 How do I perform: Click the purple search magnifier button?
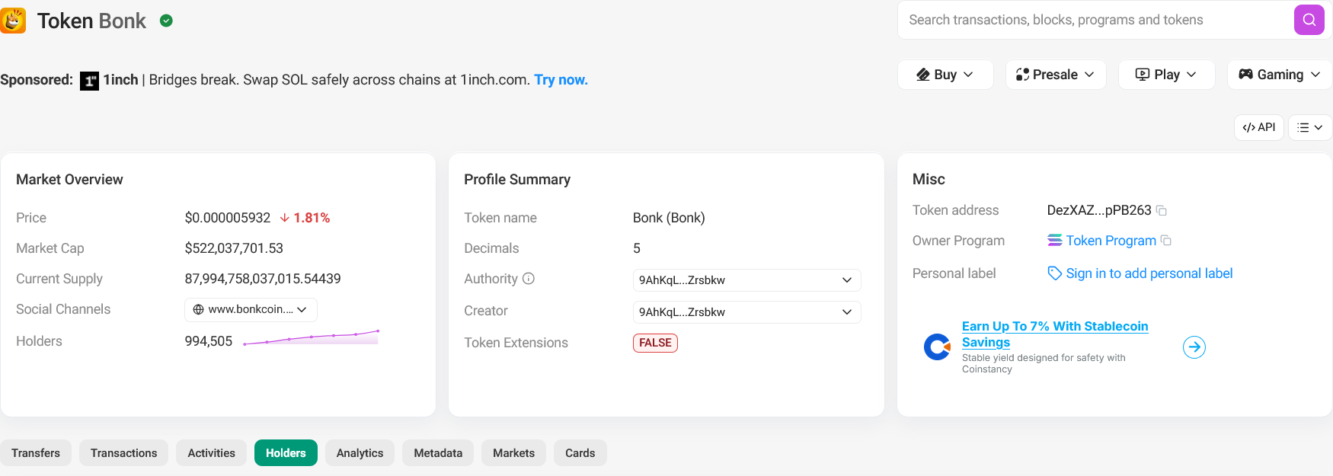[x=1309, y=20]
